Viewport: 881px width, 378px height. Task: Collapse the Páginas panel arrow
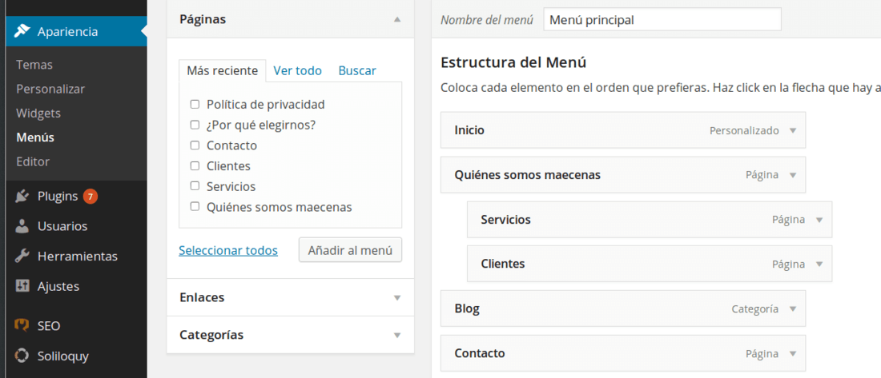coord(397,19)
